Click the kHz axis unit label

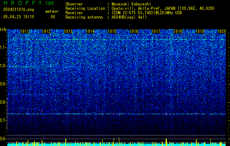3,30
